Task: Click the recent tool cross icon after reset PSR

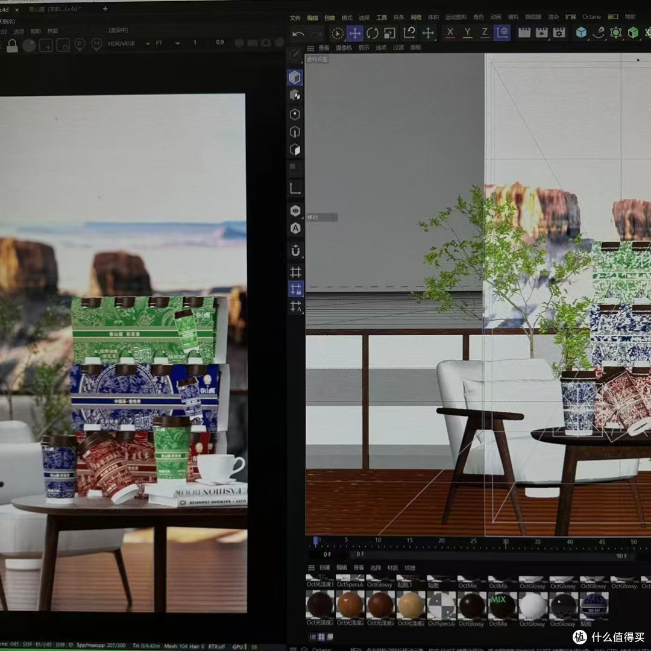Action: click(x=428, y=33)
